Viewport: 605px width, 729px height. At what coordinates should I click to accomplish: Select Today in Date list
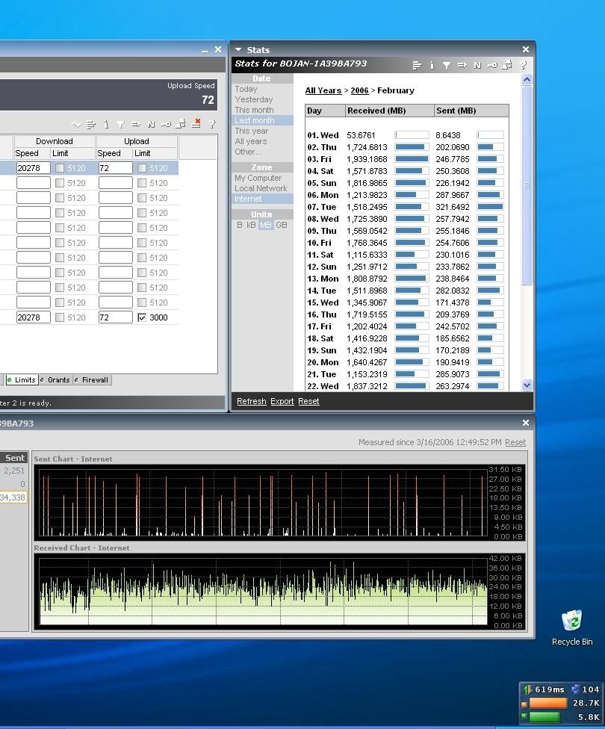[246, 89]
